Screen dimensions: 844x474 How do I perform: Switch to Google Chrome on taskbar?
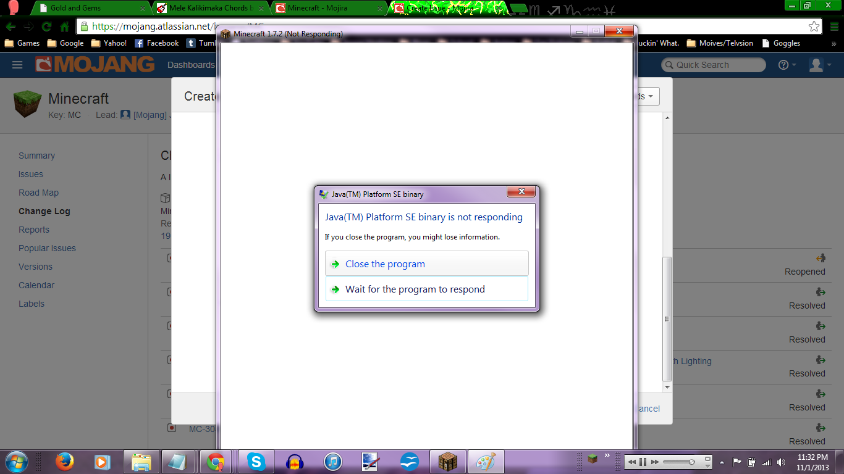[x=216, y=462]
